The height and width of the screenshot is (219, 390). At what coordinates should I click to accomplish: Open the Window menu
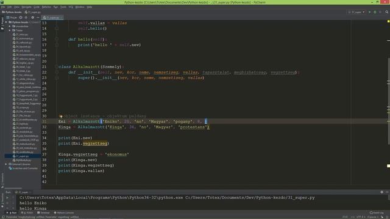[x=80, y=7]
